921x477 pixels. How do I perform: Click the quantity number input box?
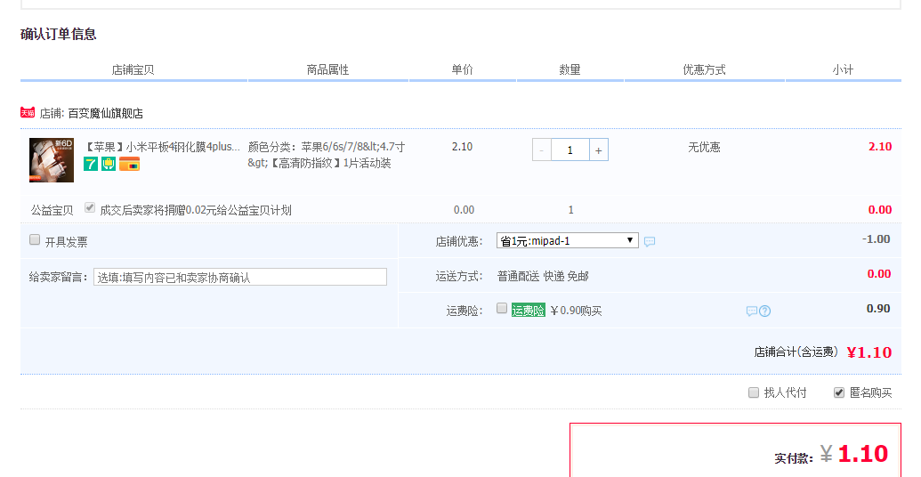click(570, 150)
